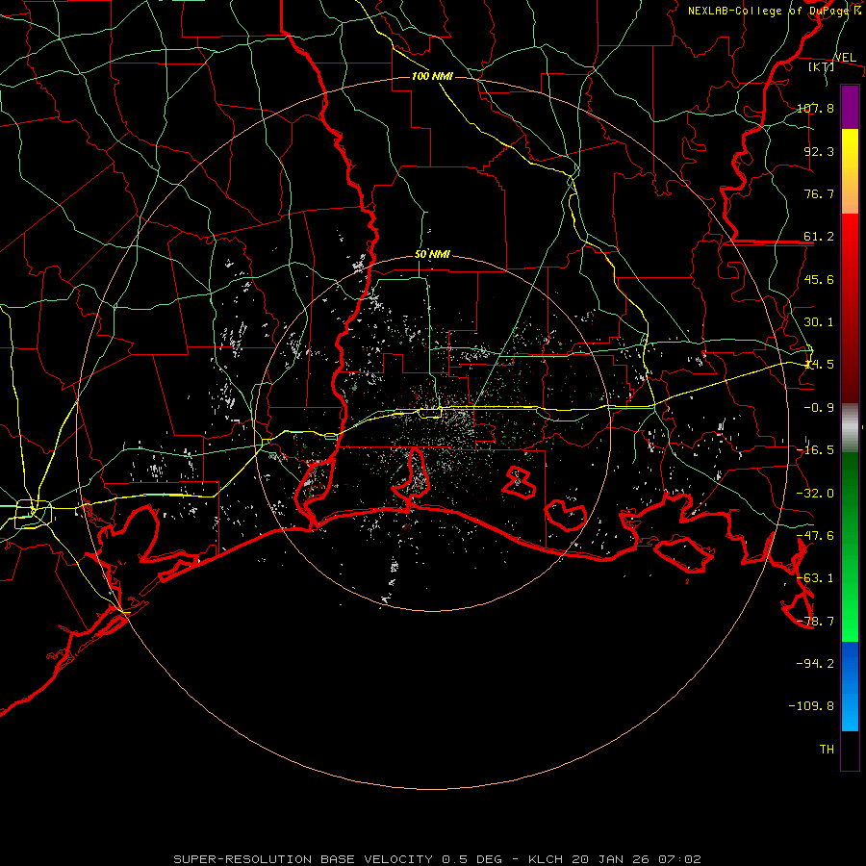Image resolution: width=866 pixels, height=866 pixels.
Task: Click the 61.2 velocity scale value
Action: tap(819, 237)
